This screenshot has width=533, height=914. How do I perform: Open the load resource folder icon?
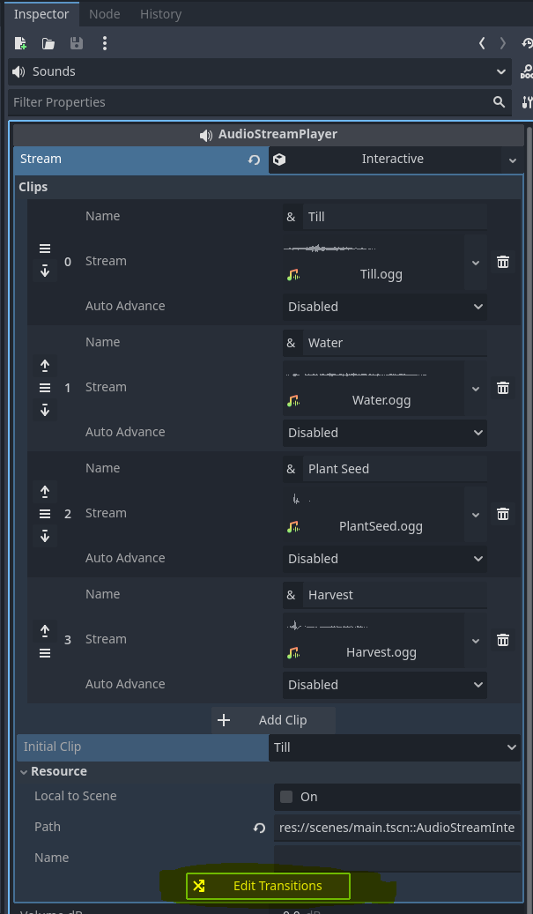48,43
